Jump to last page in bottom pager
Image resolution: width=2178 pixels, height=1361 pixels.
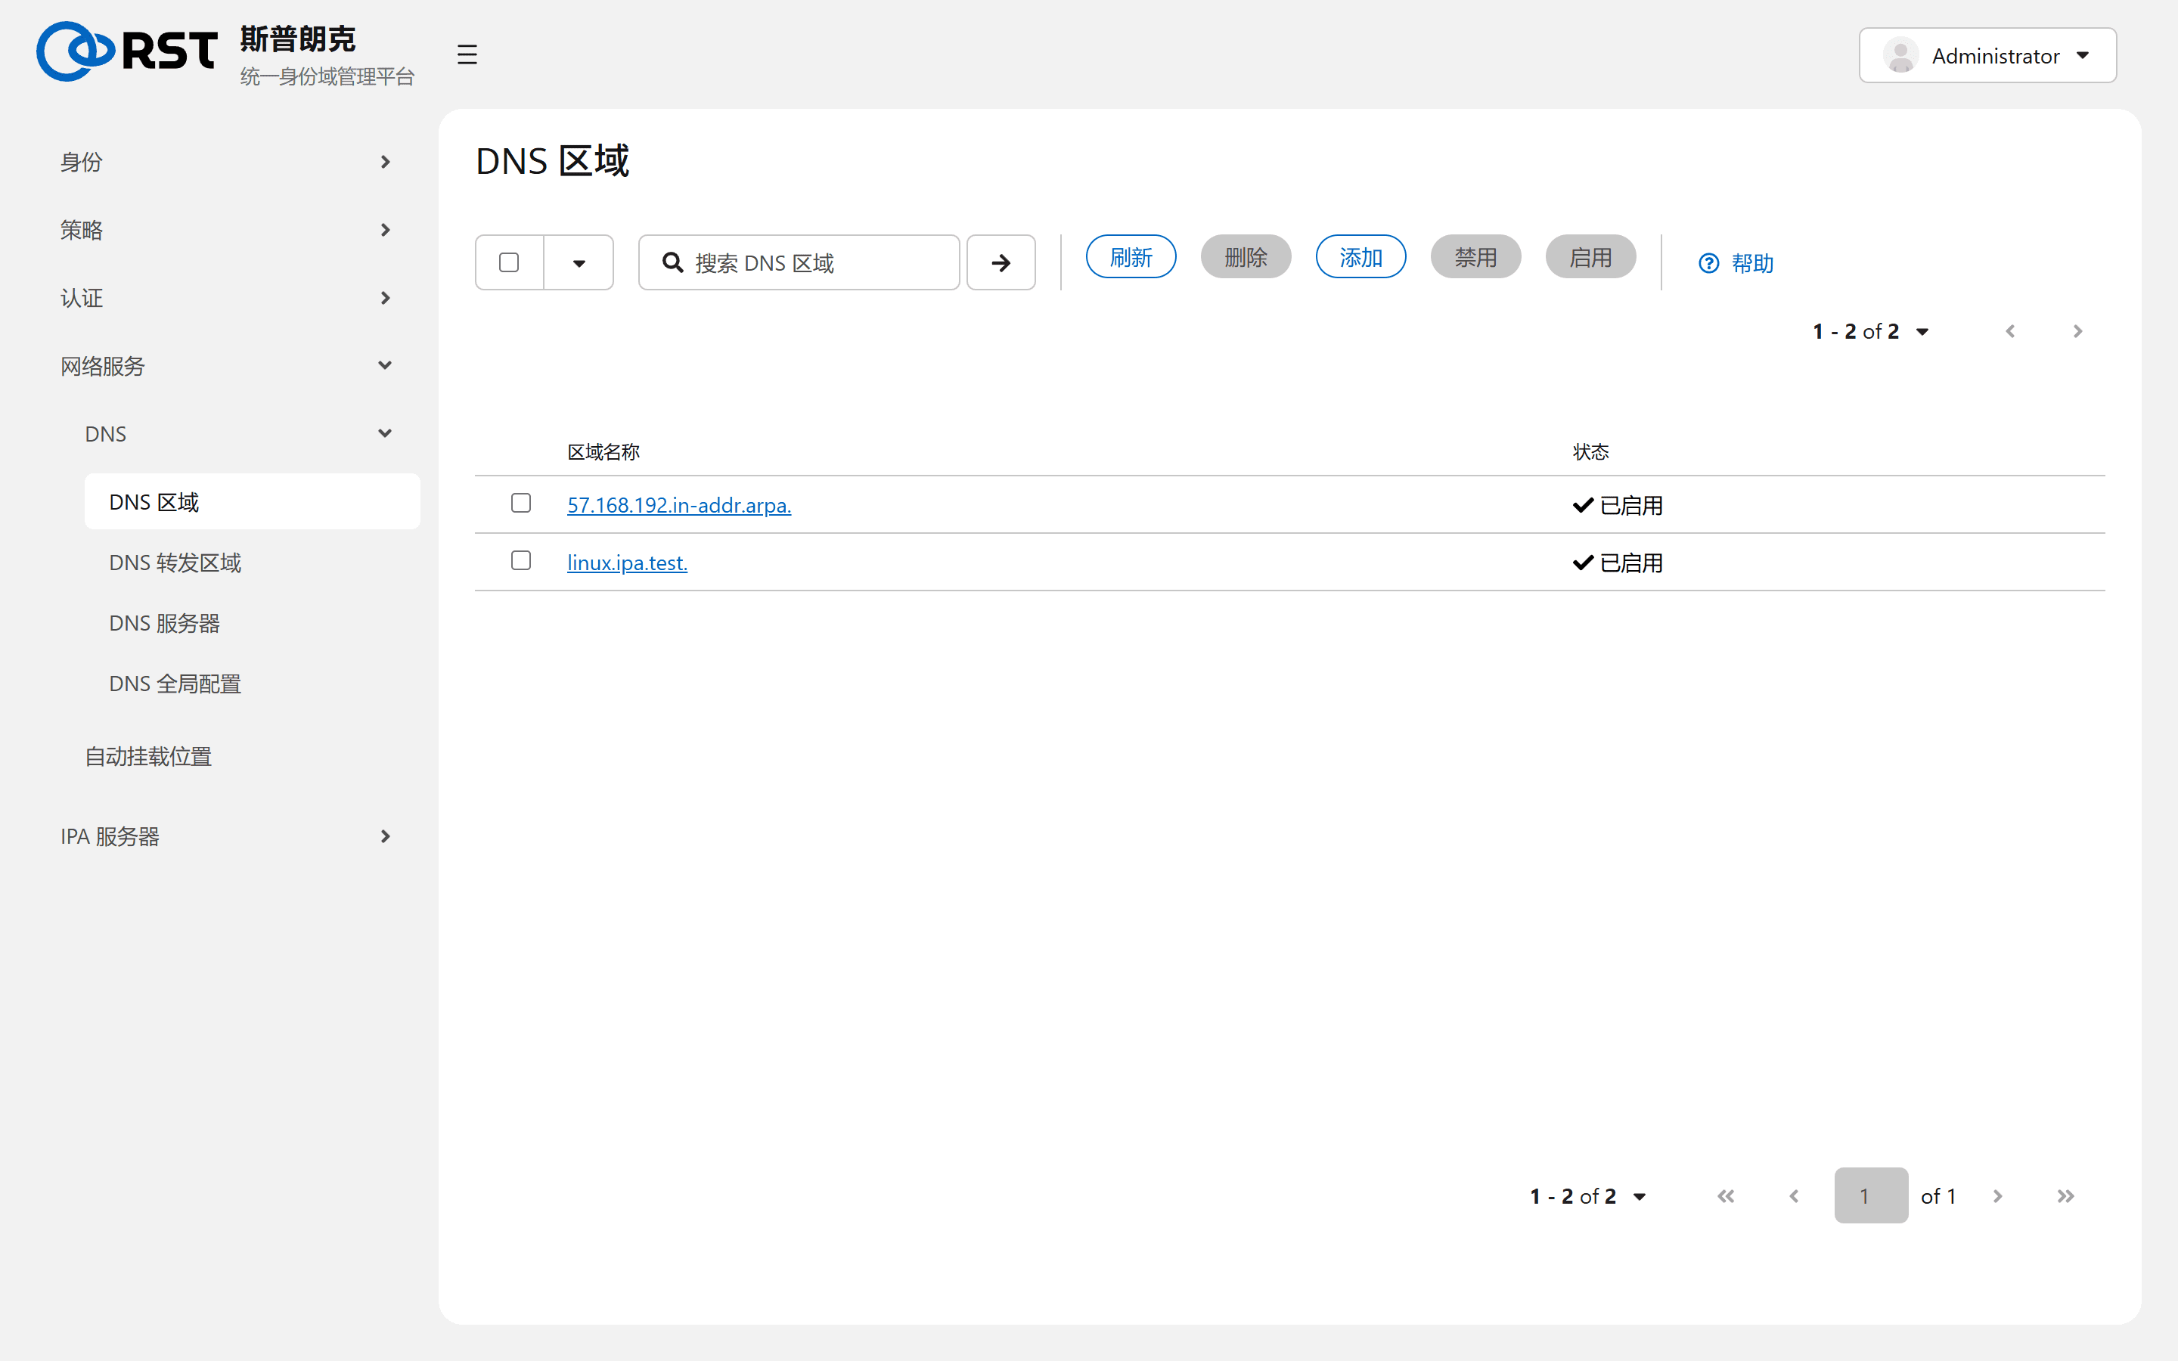point(2065,1196)
